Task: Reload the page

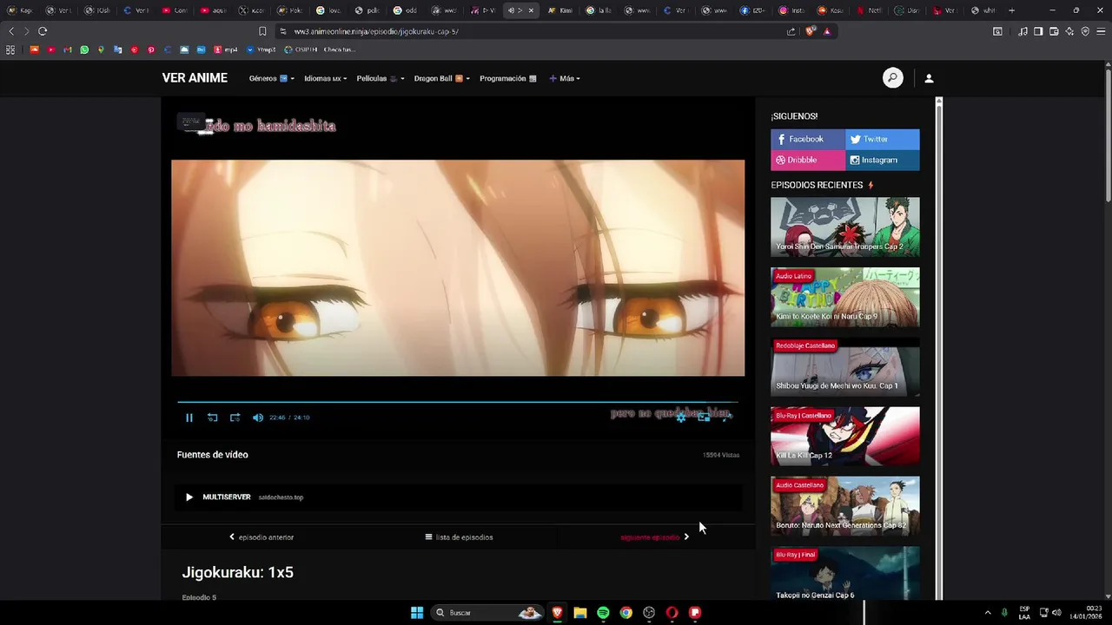Action: point(43,31)
